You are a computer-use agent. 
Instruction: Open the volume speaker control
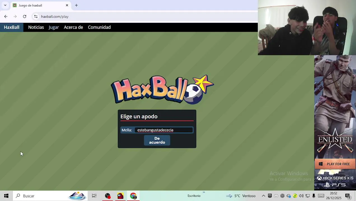pyautogui.click(x=301, y=196)
